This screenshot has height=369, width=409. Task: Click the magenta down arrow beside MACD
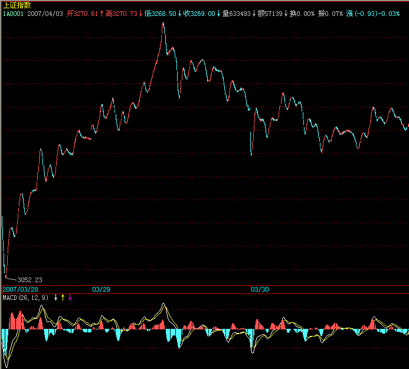pyautogui.click(x=70, y=298)
